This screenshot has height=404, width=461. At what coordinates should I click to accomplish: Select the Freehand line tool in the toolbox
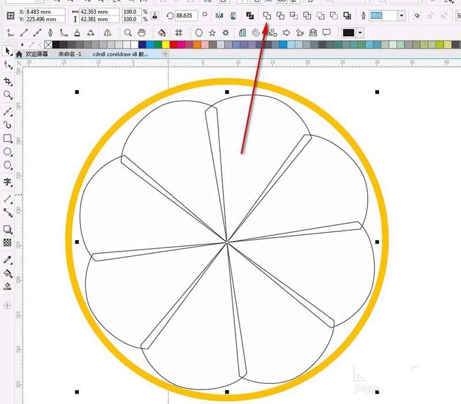tap(7, 111)
